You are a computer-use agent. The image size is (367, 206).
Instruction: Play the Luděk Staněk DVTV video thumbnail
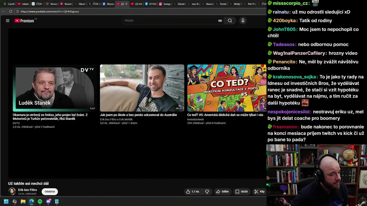[55, 88]
